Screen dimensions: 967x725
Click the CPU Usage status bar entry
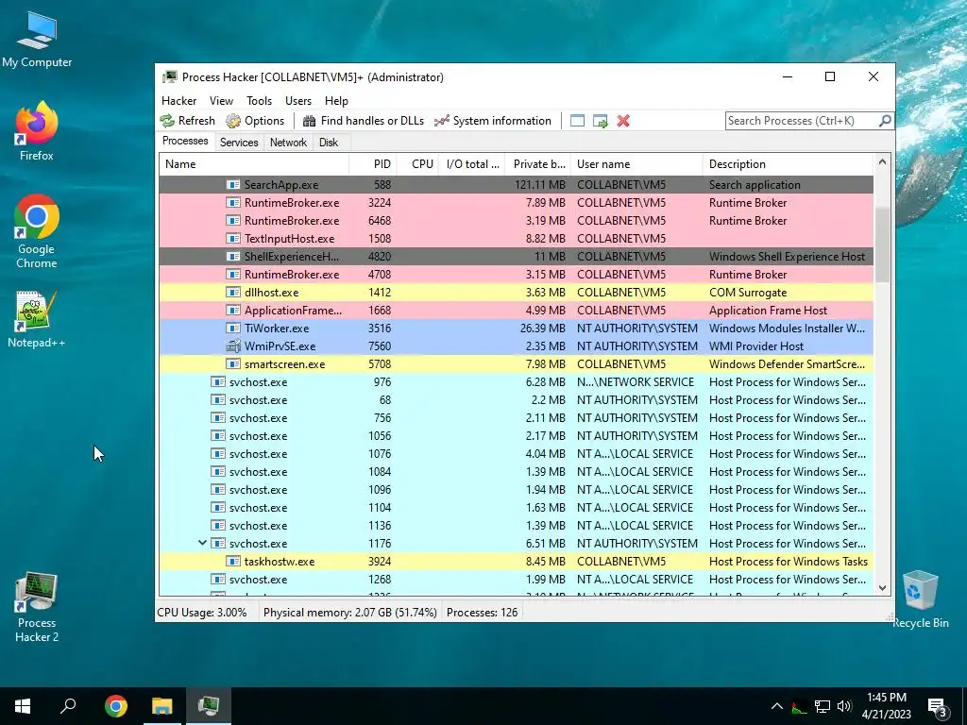202,612
